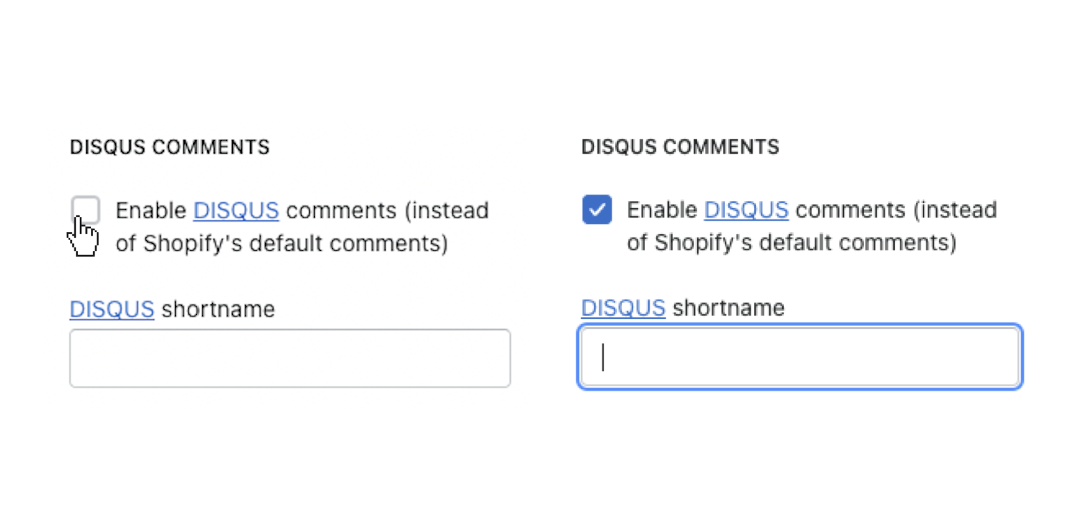Select the right DISQUS COMMENTS heading

click(680, 147)
